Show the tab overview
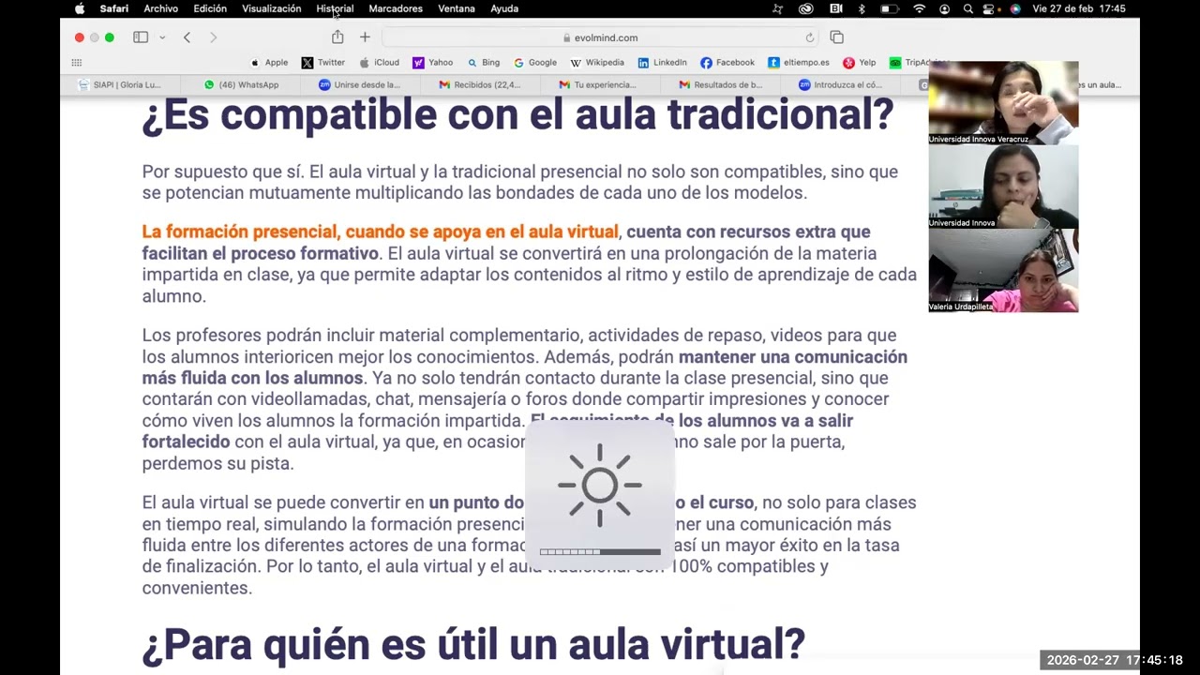 (x=836, y=37)
